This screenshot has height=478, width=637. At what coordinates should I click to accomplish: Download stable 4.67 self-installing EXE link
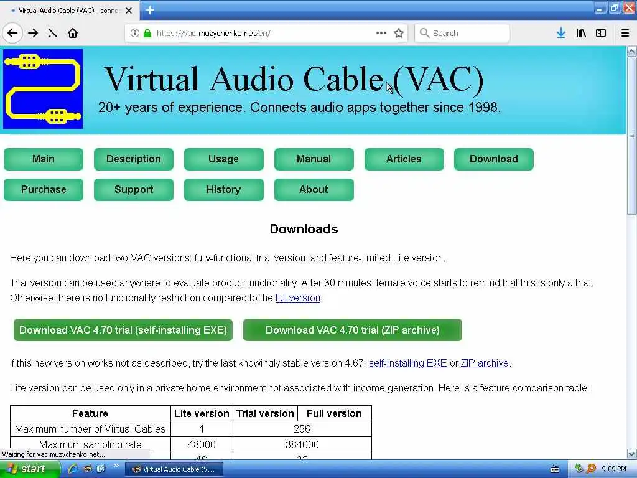pyautogui.click(x=408, y=363)
